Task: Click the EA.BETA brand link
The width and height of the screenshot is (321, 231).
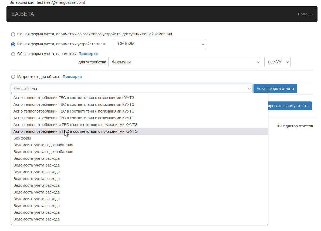Action: pyautogui.click(x=23, y=14)
